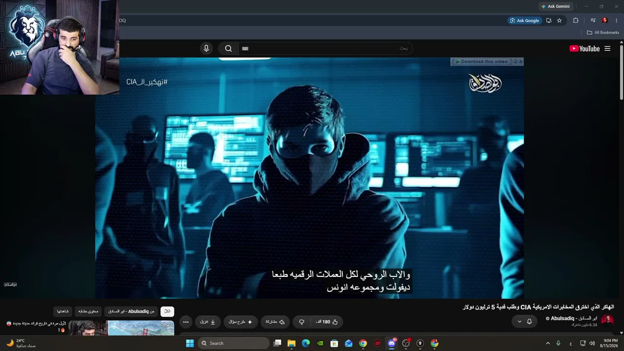Click the طرح سؤال ask button
The width and height of the screenshot is (624, 351).
pyautogui.click(x=241, y=322)
